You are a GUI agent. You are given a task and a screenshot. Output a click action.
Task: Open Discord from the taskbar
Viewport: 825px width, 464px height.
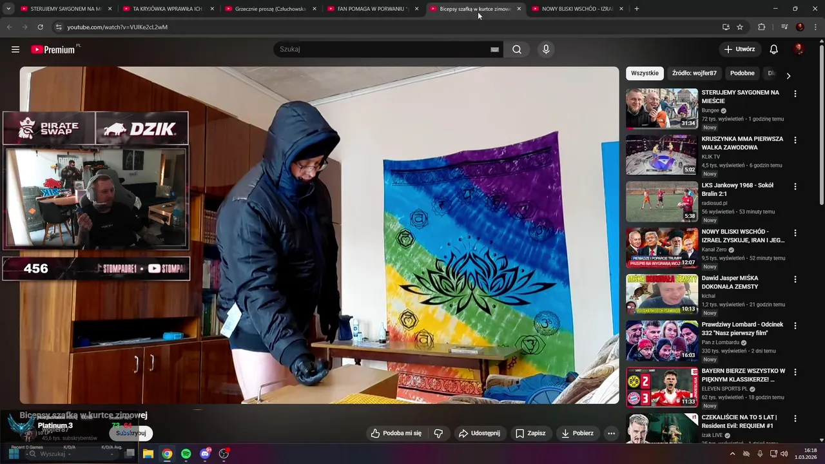[x=205, y=454]
